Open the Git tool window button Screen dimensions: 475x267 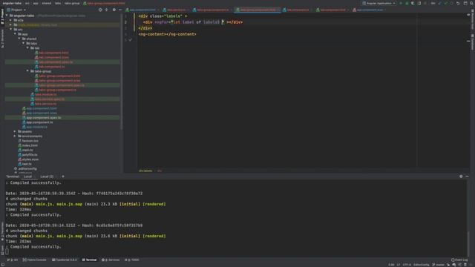tap(13, 260)
